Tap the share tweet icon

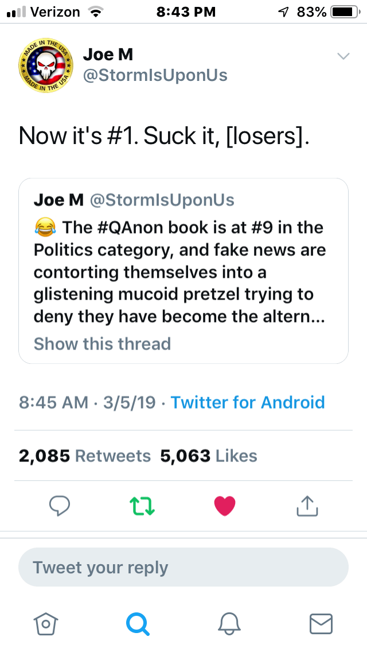click(x=307, y=506)
